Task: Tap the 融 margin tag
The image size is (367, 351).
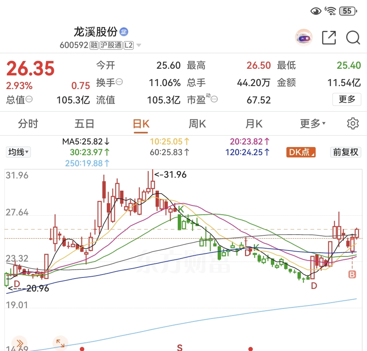Action: click(x=94, y=45)
